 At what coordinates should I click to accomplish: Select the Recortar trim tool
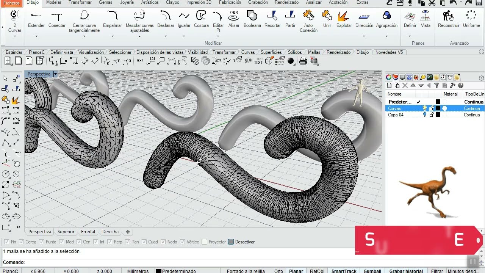272,19
